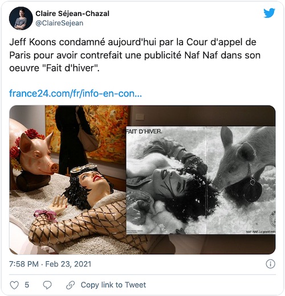Click the @ClaireSejean handle
Image resolution: width=285 pixels, height=296 pixels.
pos(59,23)
